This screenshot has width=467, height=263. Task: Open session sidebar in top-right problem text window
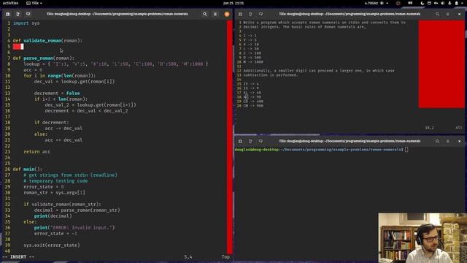[240, 14]
